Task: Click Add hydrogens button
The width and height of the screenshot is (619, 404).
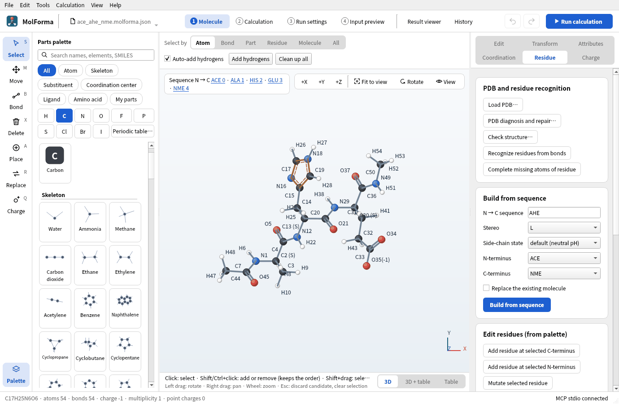Action: (251, 59)
